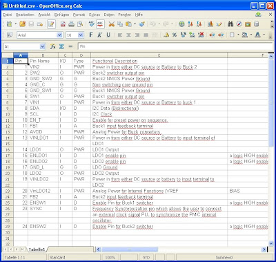276x262 pixels.
Task: Toggle Italic formatting K button
Action: point(99,35)
